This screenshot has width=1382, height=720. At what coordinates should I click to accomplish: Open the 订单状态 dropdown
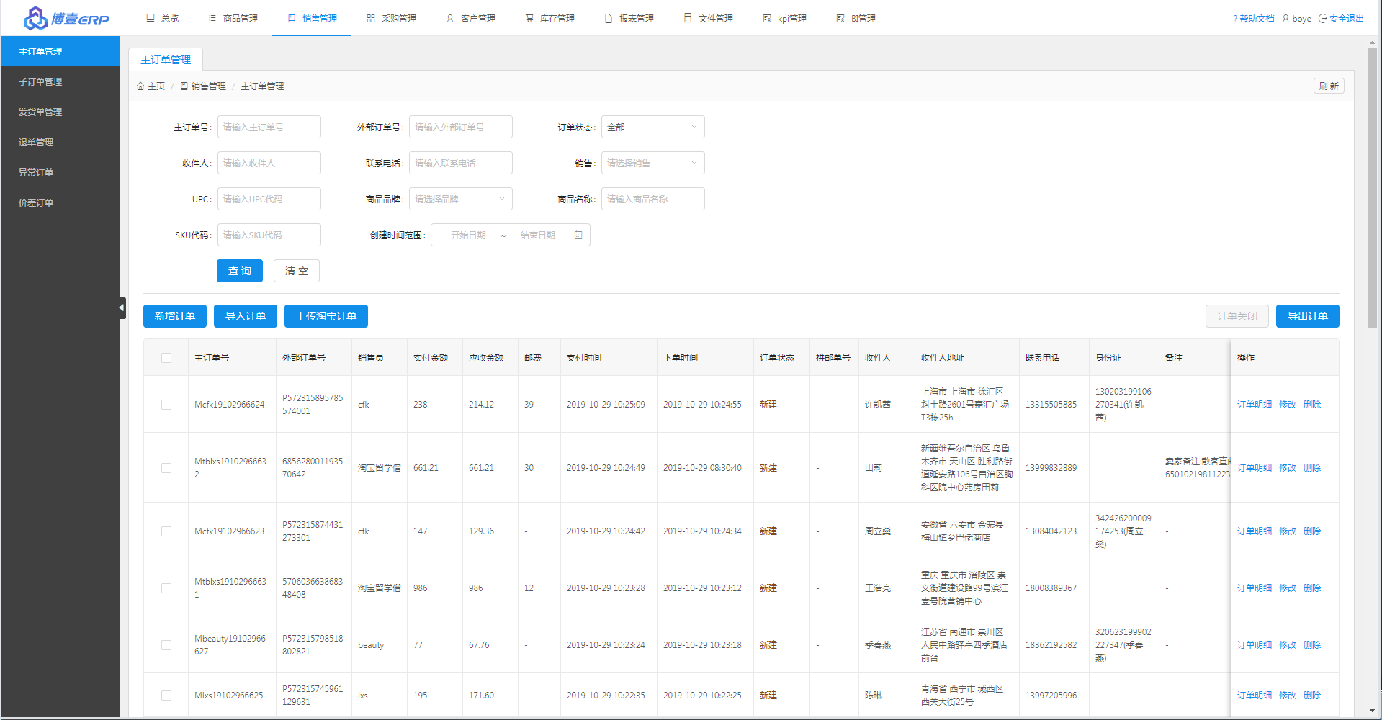click(x=653, y=127)
